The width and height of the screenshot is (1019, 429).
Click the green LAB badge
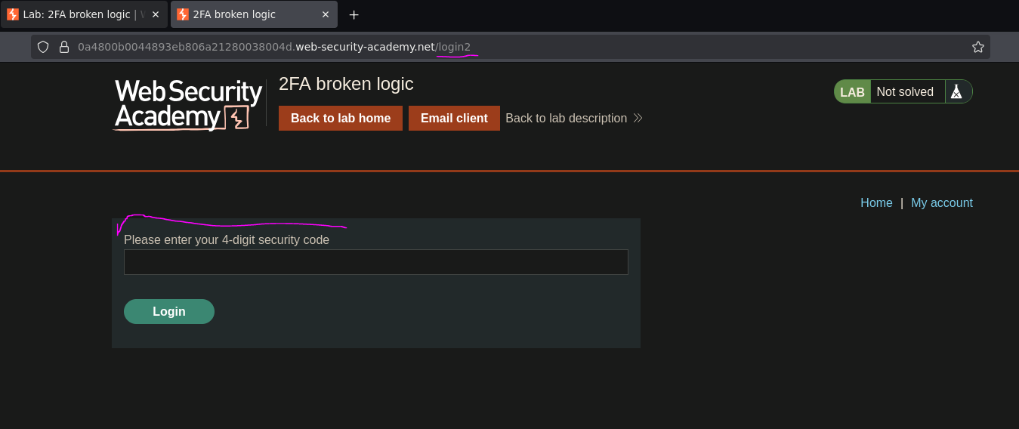[x=853, y=91]
